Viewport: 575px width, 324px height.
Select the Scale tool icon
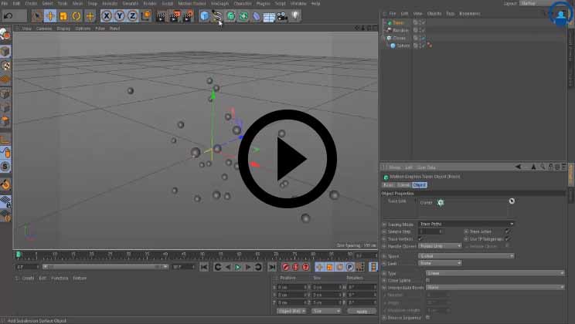[x=63, y=15]
